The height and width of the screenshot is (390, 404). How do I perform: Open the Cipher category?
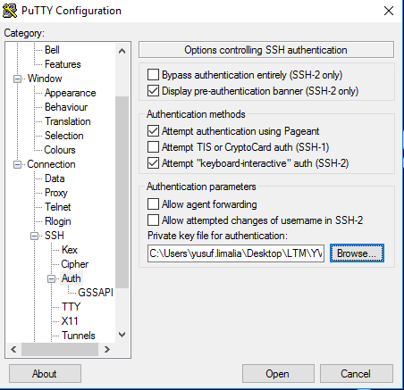click(75, 264)
